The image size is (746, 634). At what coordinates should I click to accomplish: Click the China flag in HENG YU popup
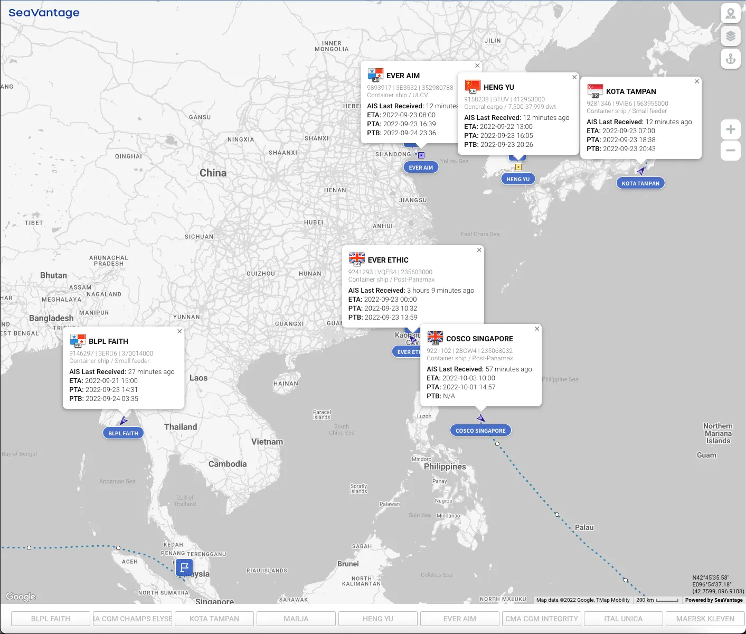473,87
